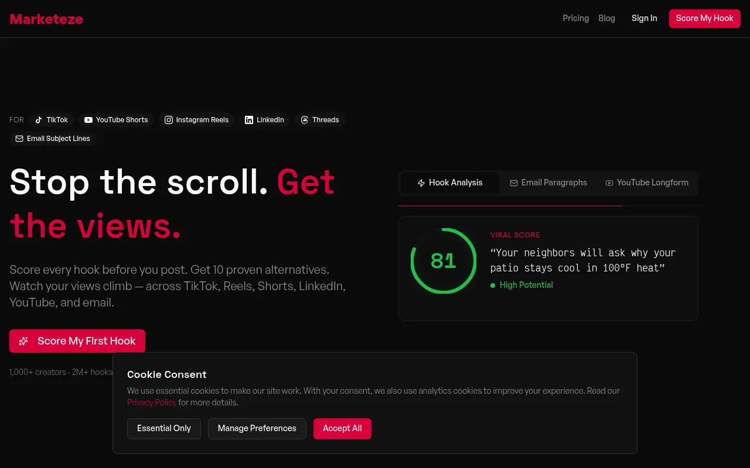This screenshot has height=468, width=750.
Task: Select the Email Subject Lines chip label
Action: click(x=59, y=139)
